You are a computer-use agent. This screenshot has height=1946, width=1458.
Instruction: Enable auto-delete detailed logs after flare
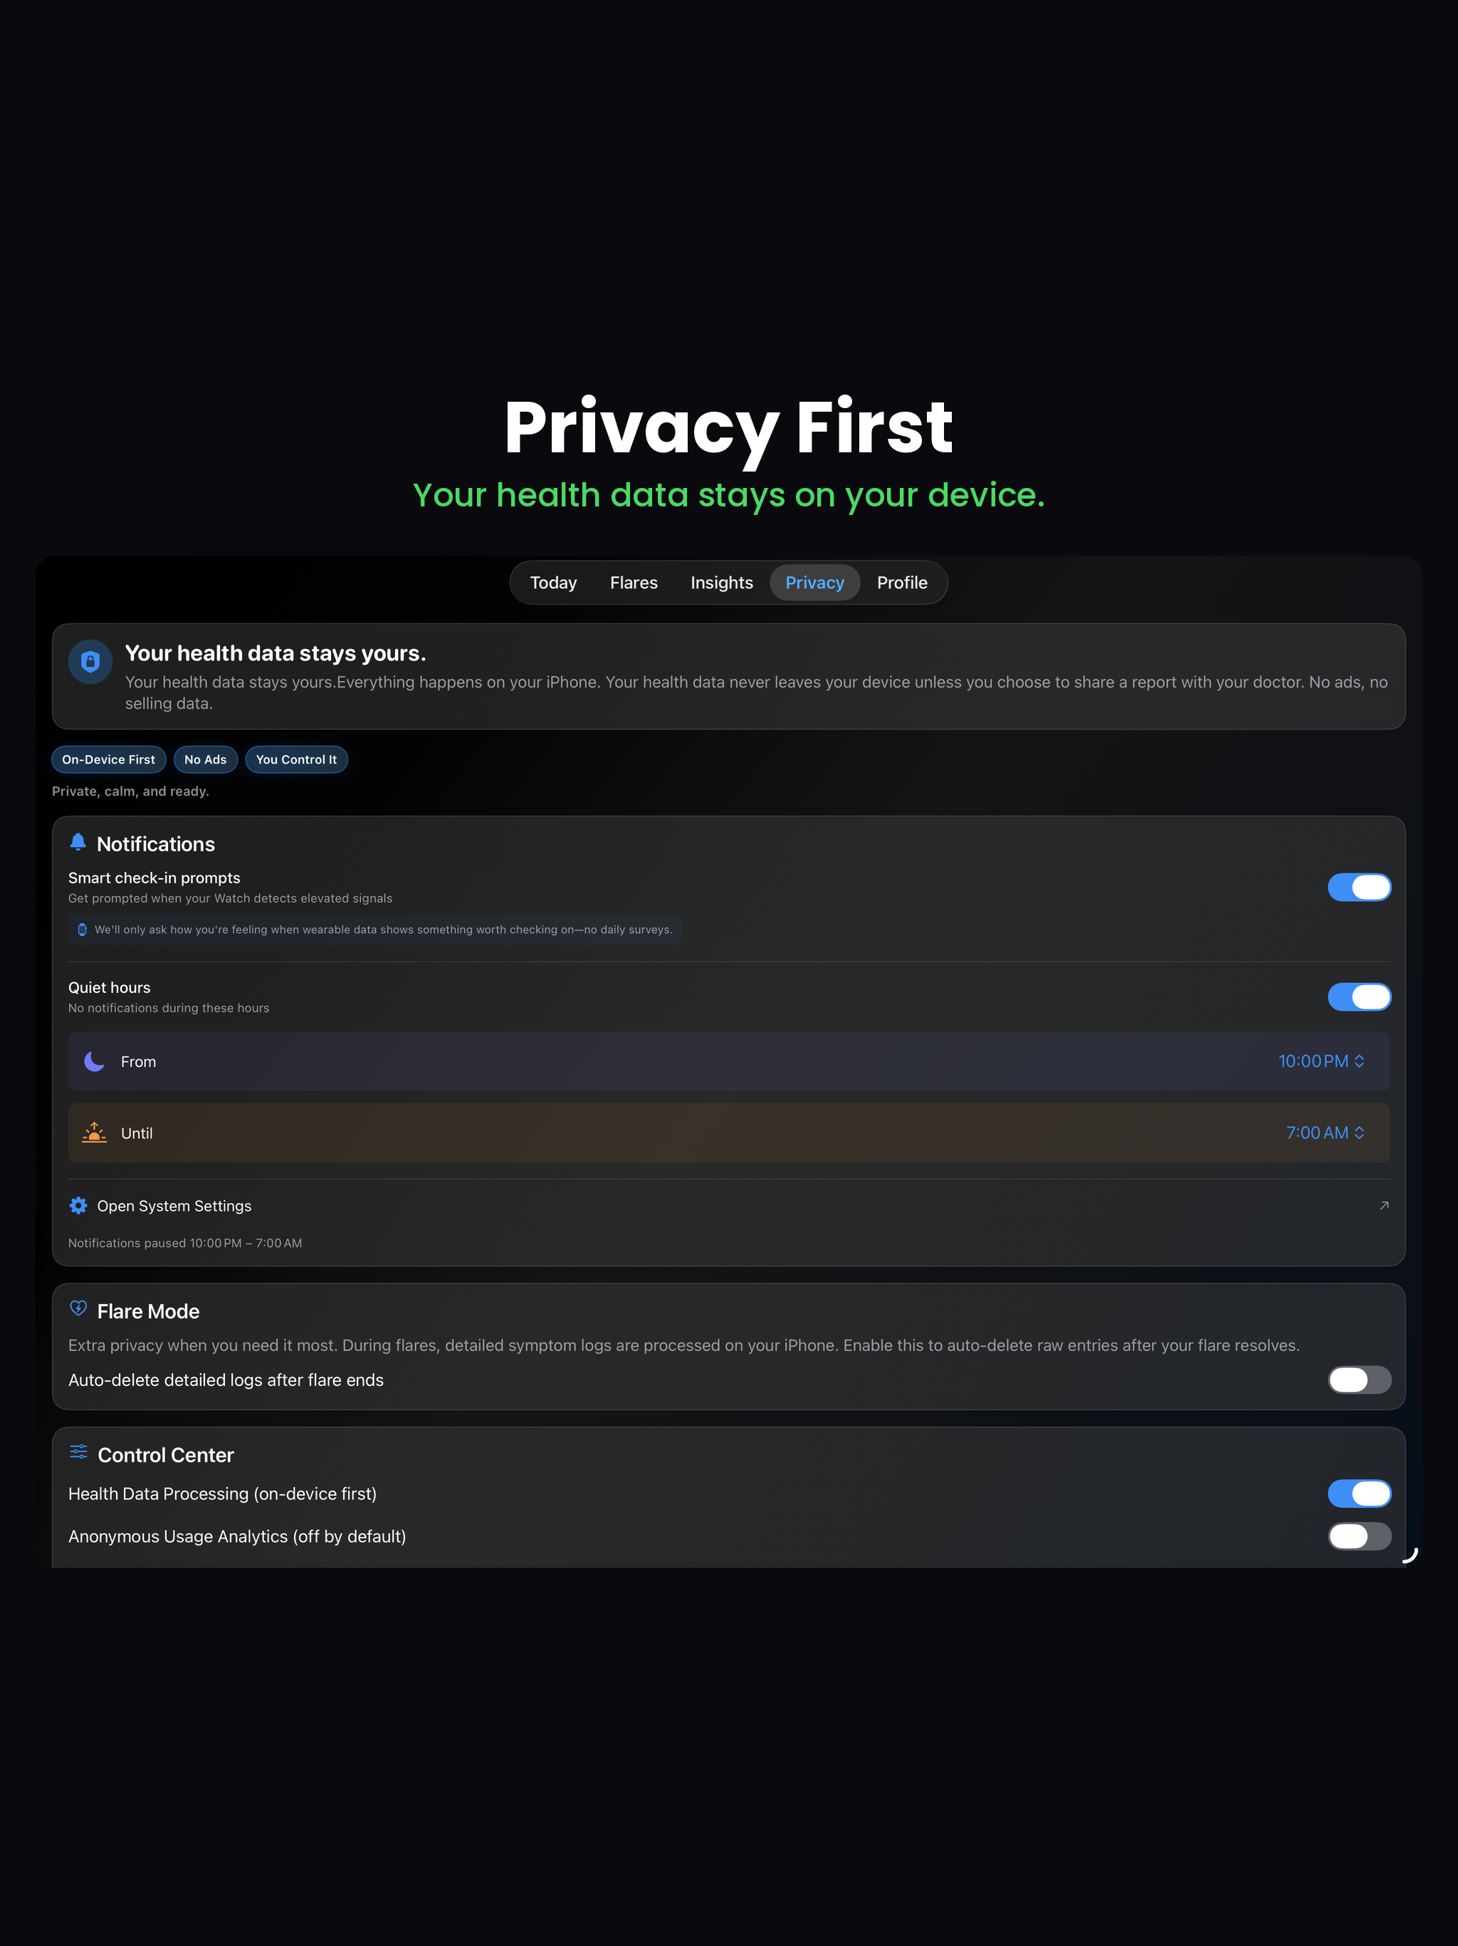[x=1358, y=1380]
